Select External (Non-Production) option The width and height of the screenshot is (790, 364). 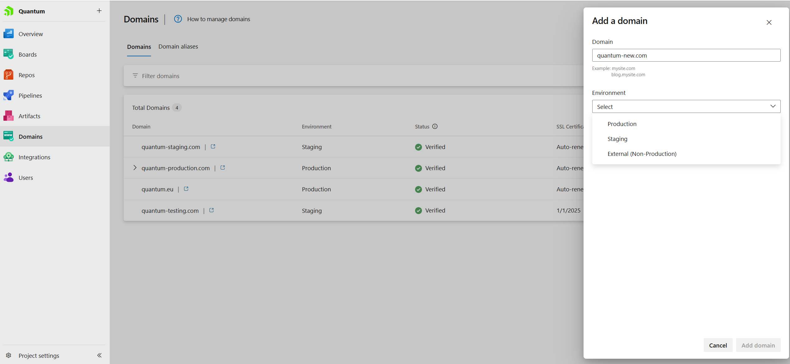tap(642, 154)
